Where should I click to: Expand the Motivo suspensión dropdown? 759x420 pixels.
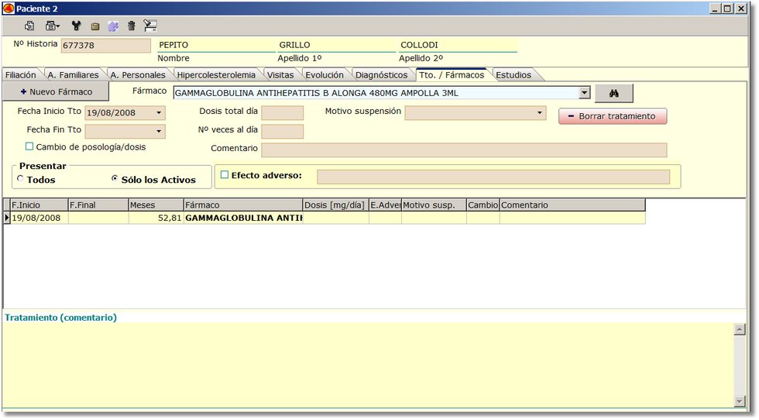pos(540,113)
